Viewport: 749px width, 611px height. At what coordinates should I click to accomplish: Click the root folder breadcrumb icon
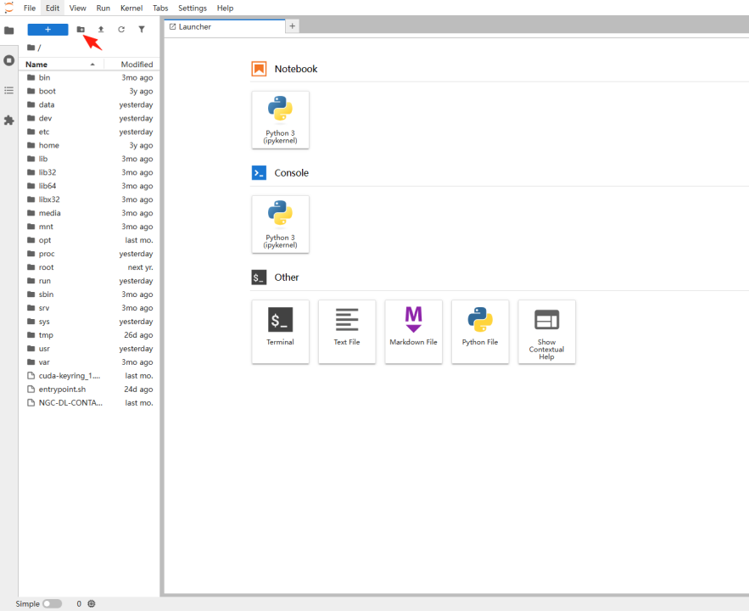[x=31, y=48]
